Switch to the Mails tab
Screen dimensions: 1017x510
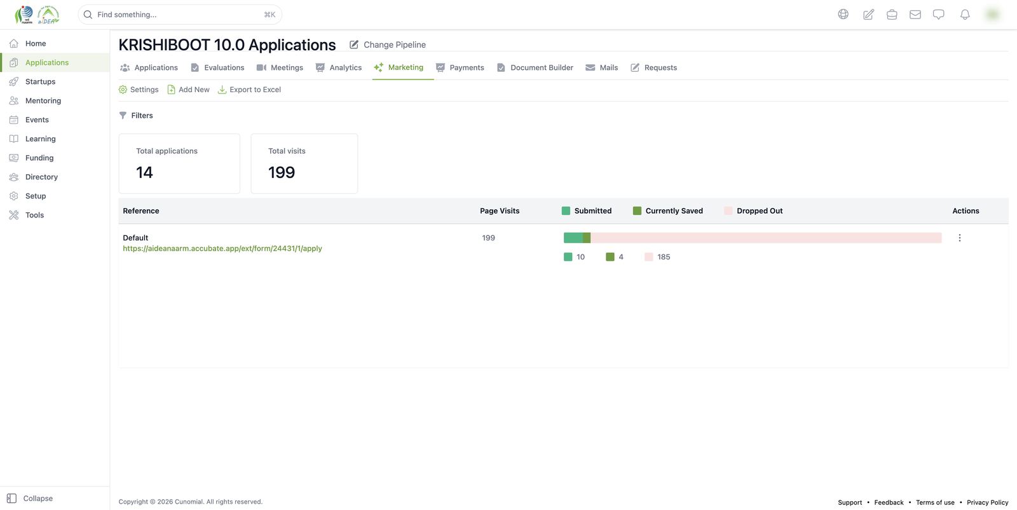click(x=602, y=67)
